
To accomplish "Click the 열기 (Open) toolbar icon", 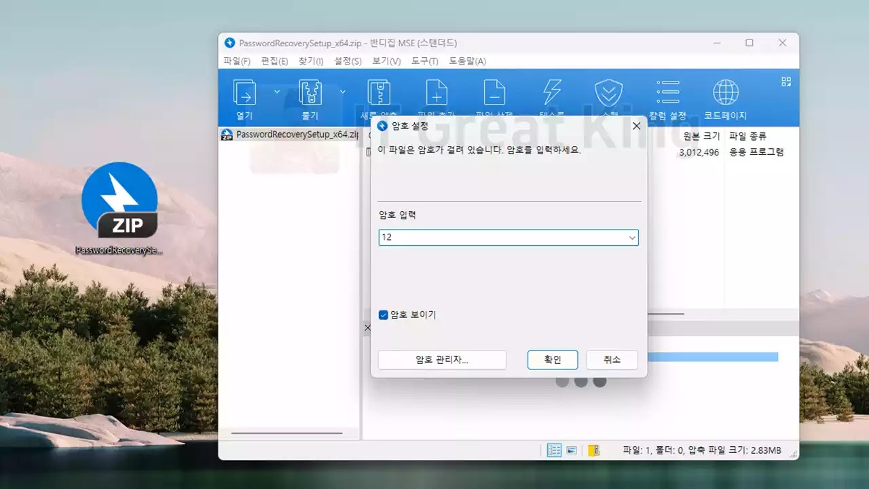I will (x=244, y=92).
